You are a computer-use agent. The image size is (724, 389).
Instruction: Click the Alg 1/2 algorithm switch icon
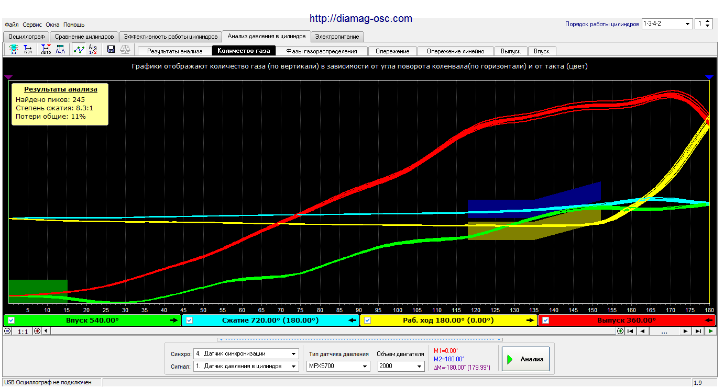coord(93,50)
